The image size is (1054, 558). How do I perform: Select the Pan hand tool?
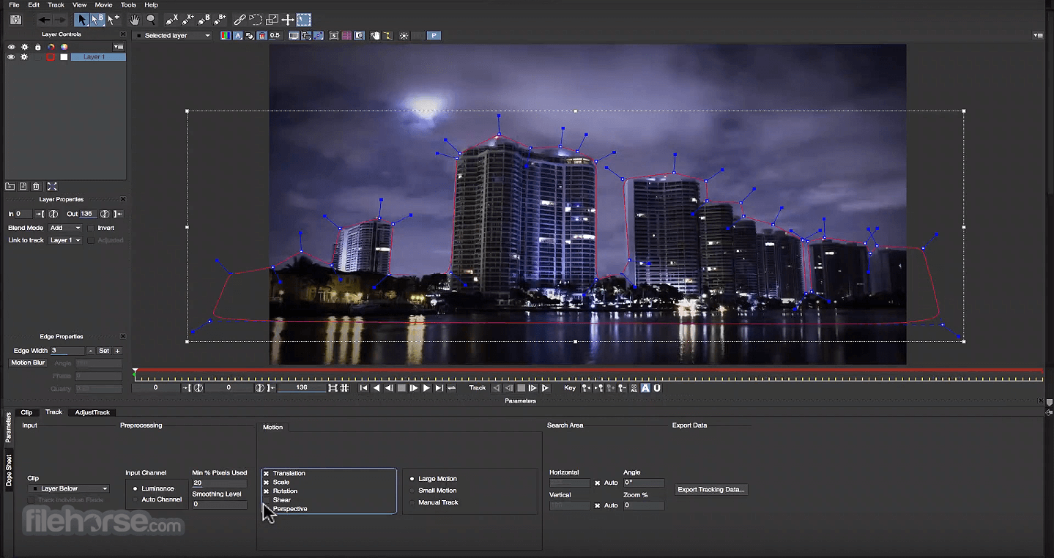(134, 20)
